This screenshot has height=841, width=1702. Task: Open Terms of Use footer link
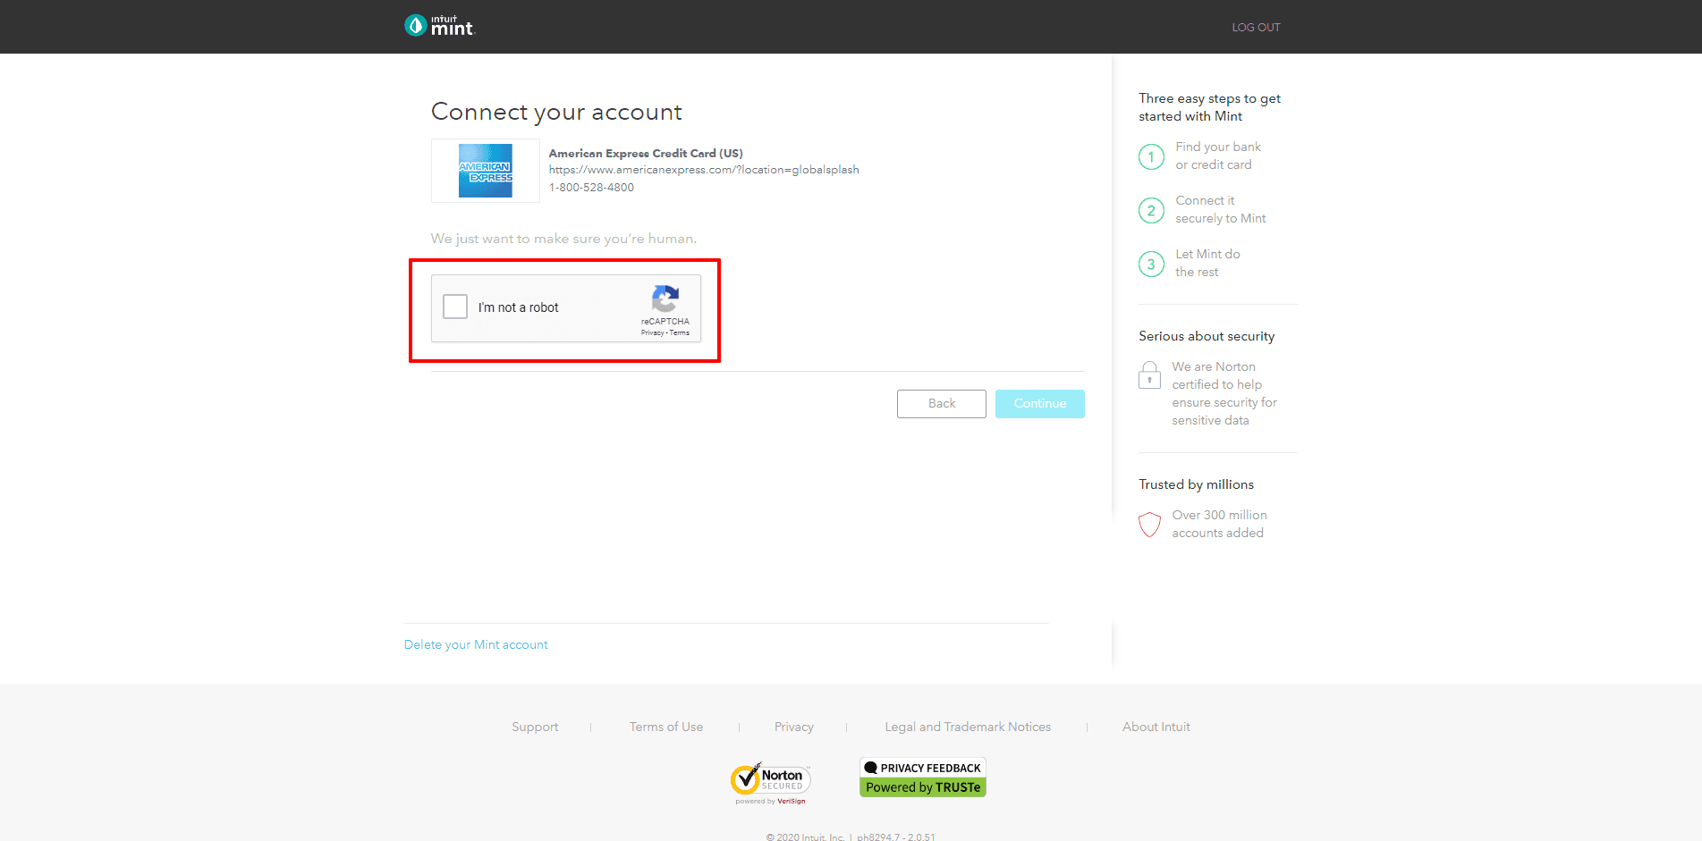(666, 727)
